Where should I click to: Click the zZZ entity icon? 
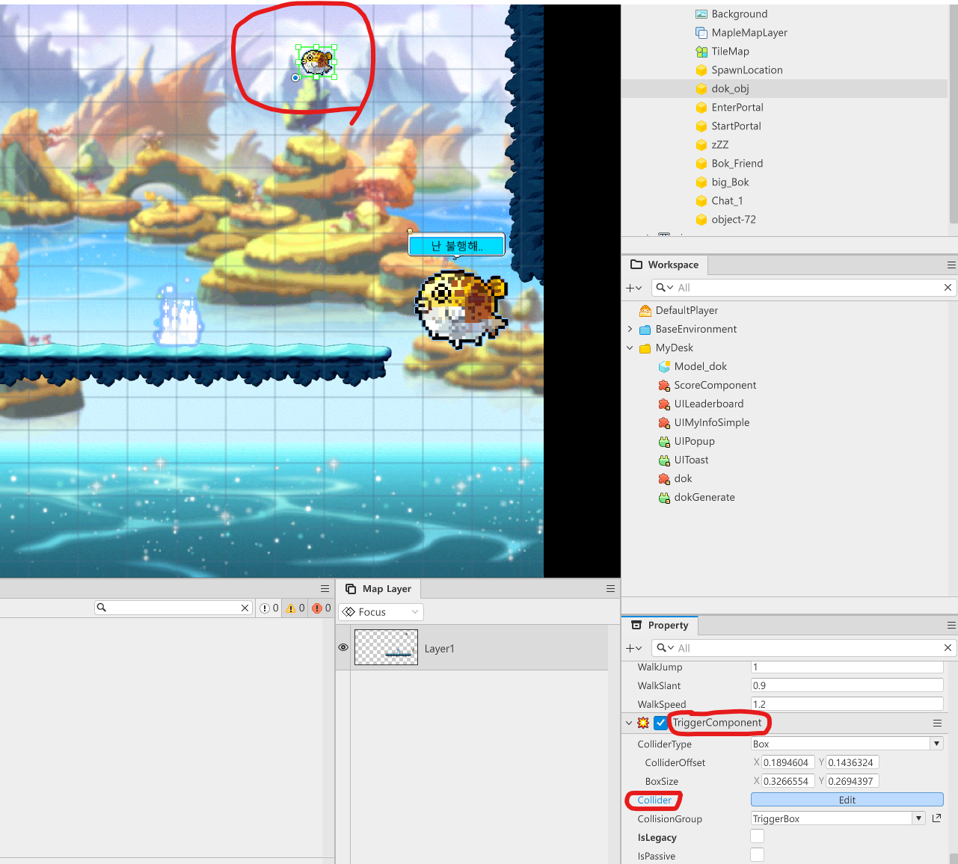(701, 145)
